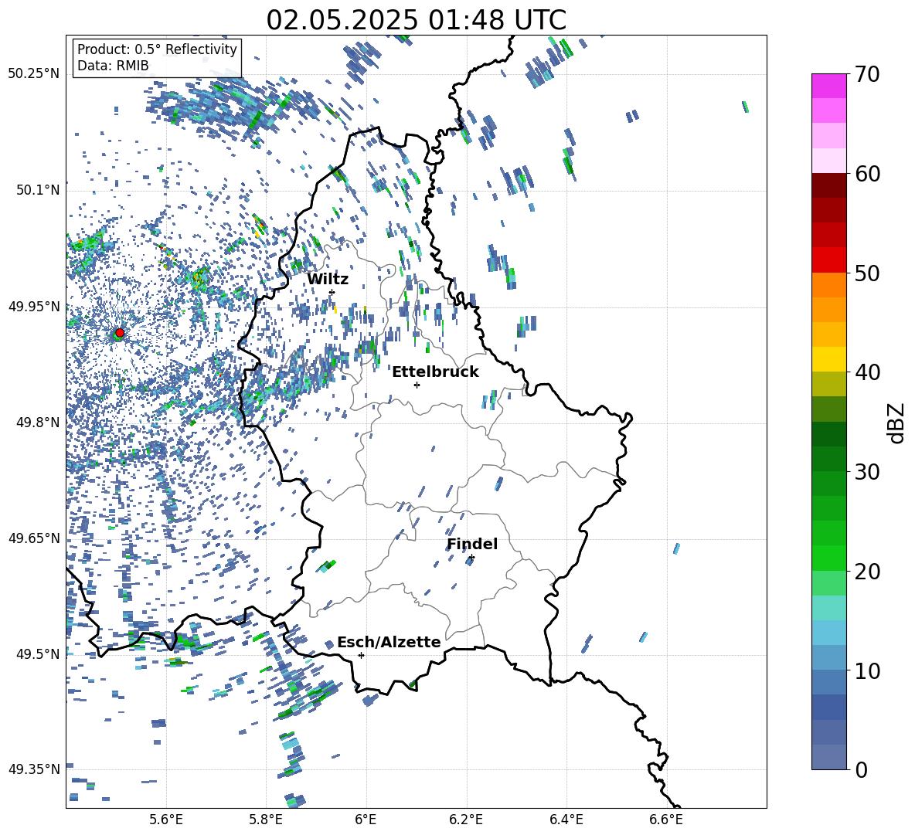Click the plot title '02.05.2025 01:48 UTC'
Screen dimensions: 915x835
(416, 20)
